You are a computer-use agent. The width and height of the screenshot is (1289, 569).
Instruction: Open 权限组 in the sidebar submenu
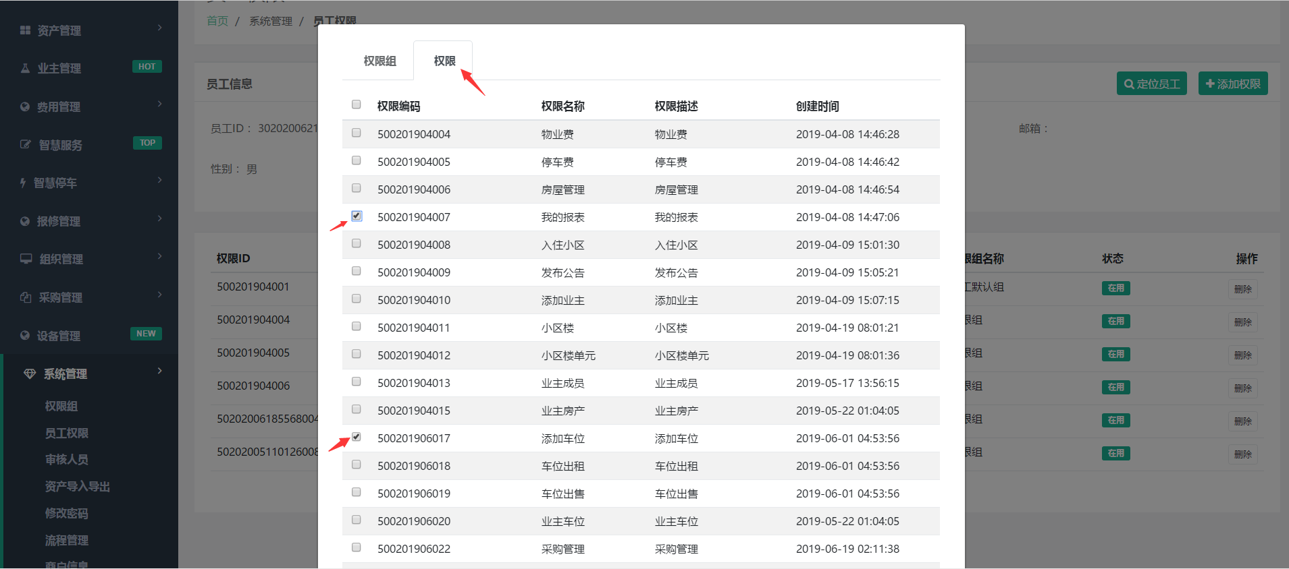(61, 406)
